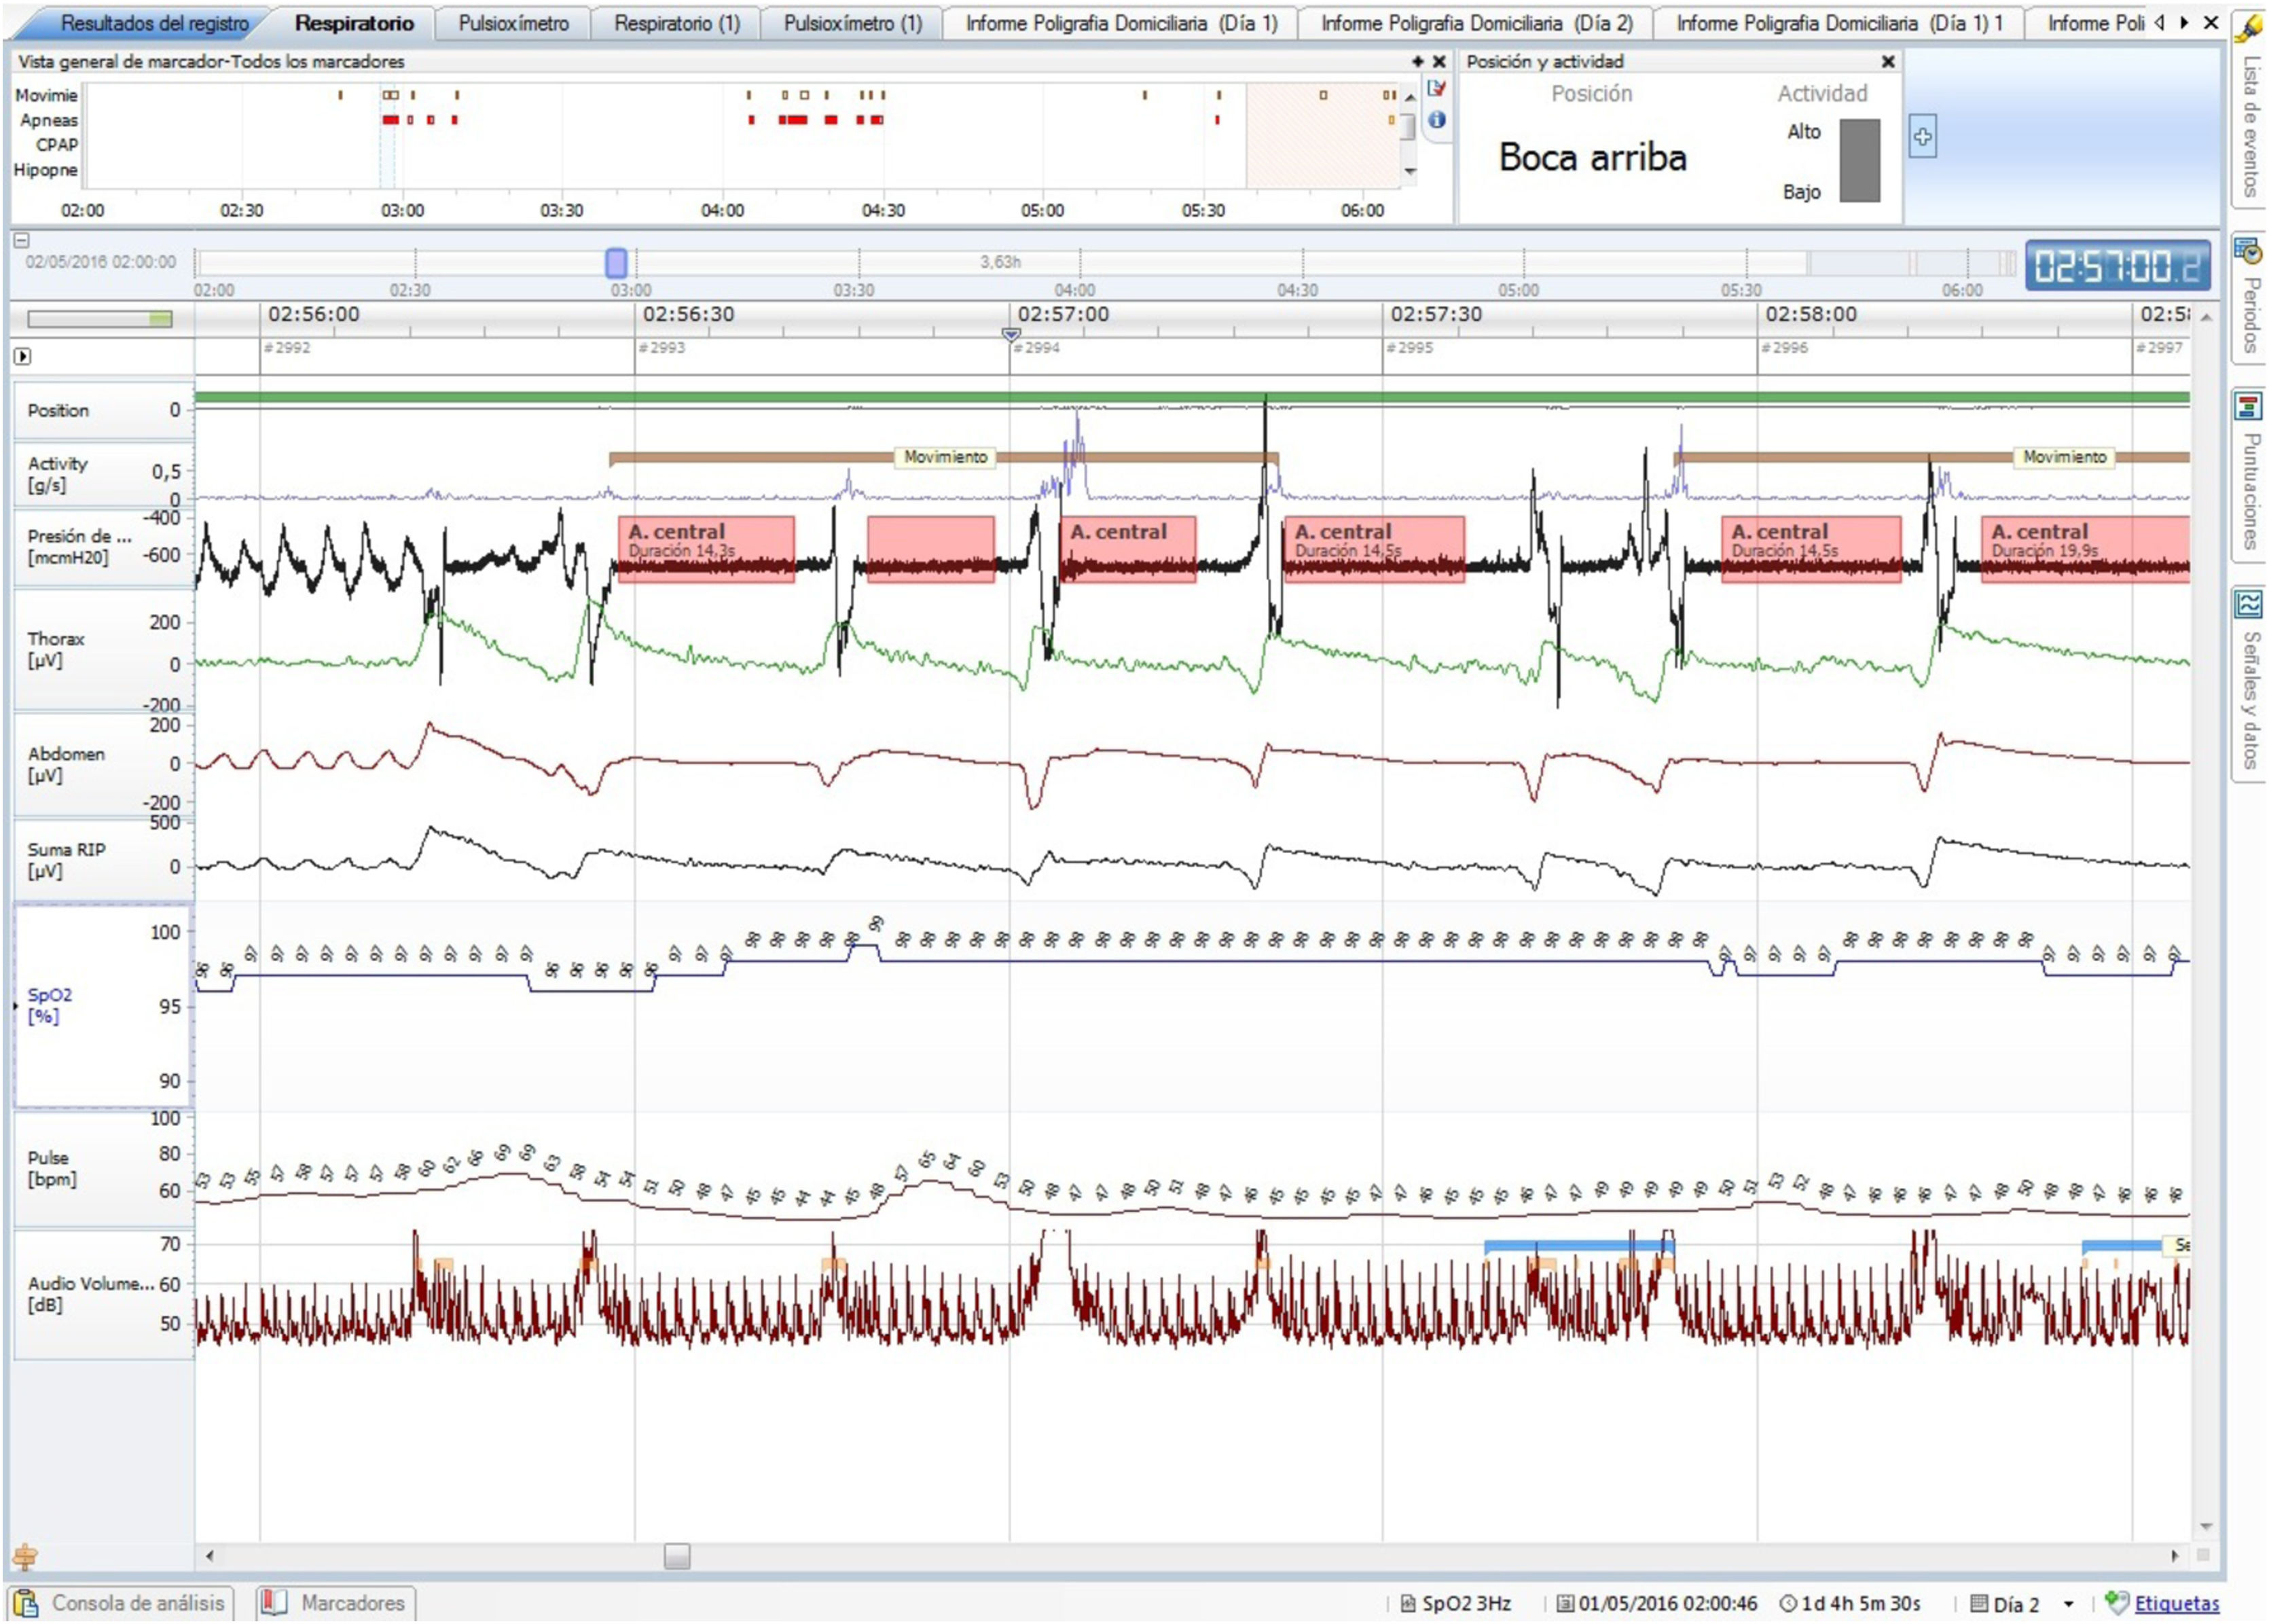Open the Consola de análisis button

pos(122,1603)
